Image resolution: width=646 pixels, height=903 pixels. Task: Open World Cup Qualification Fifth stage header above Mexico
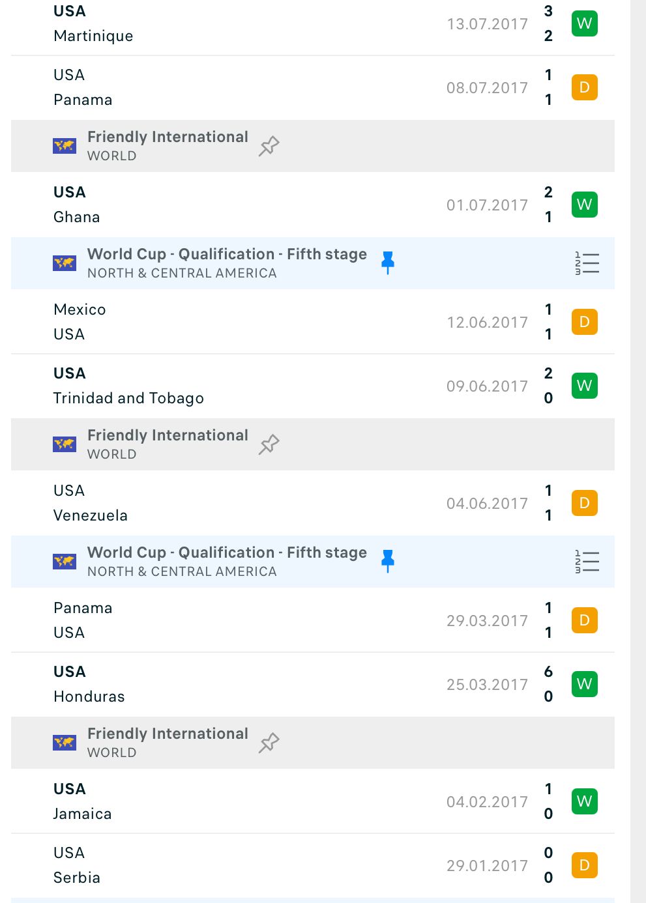313,263
